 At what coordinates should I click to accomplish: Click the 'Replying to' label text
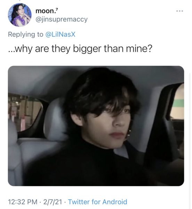(x=26, y=34)
